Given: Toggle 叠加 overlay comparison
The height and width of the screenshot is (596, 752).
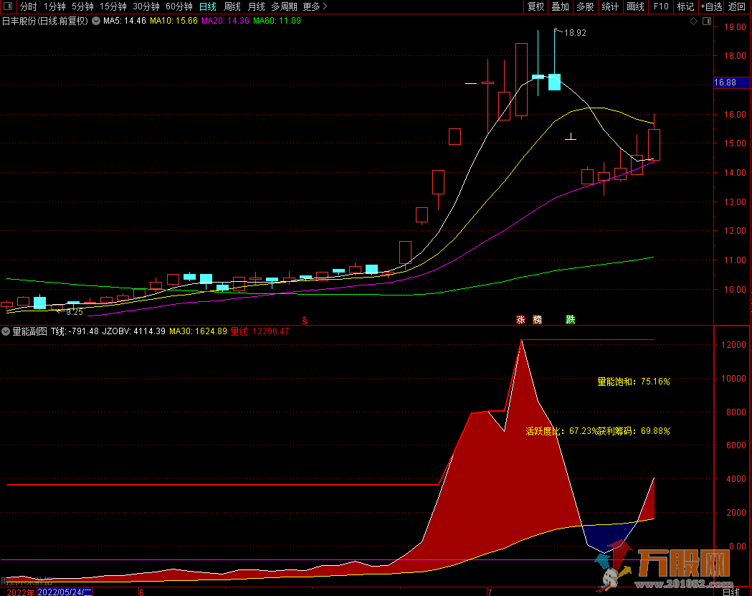Looking at the screenshot, I should (560, 6).
